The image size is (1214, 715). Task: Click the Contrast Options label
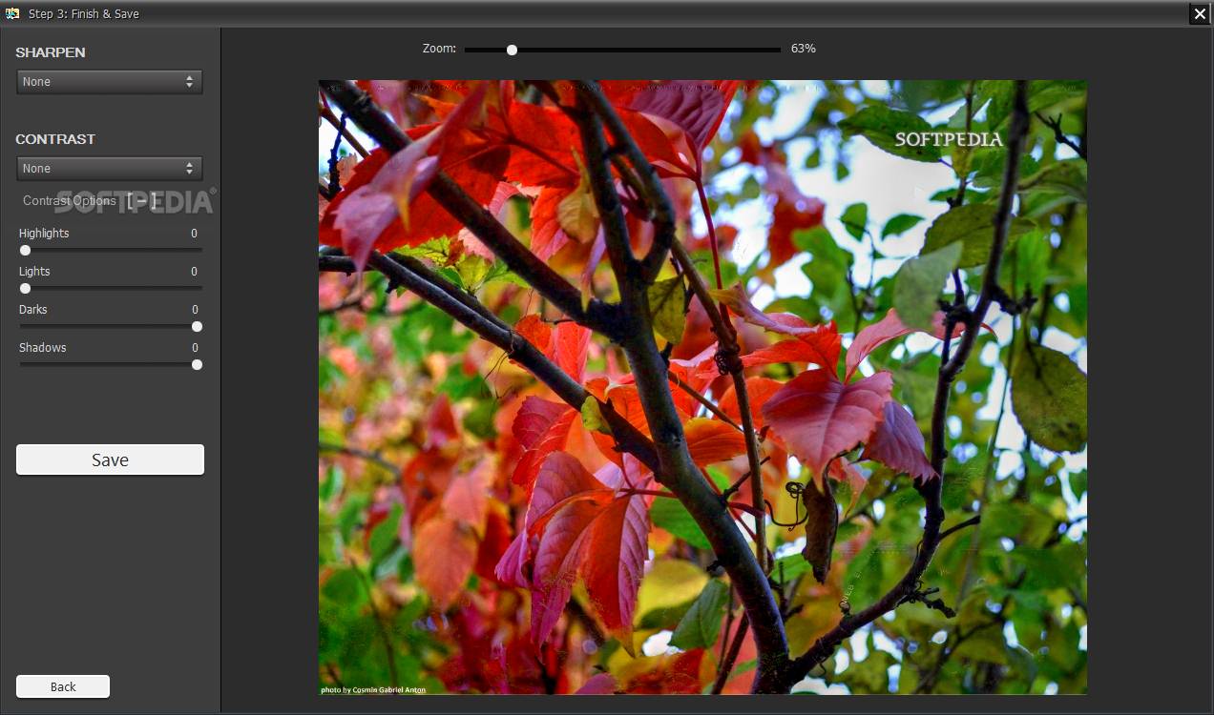click(x=70, y=201)
